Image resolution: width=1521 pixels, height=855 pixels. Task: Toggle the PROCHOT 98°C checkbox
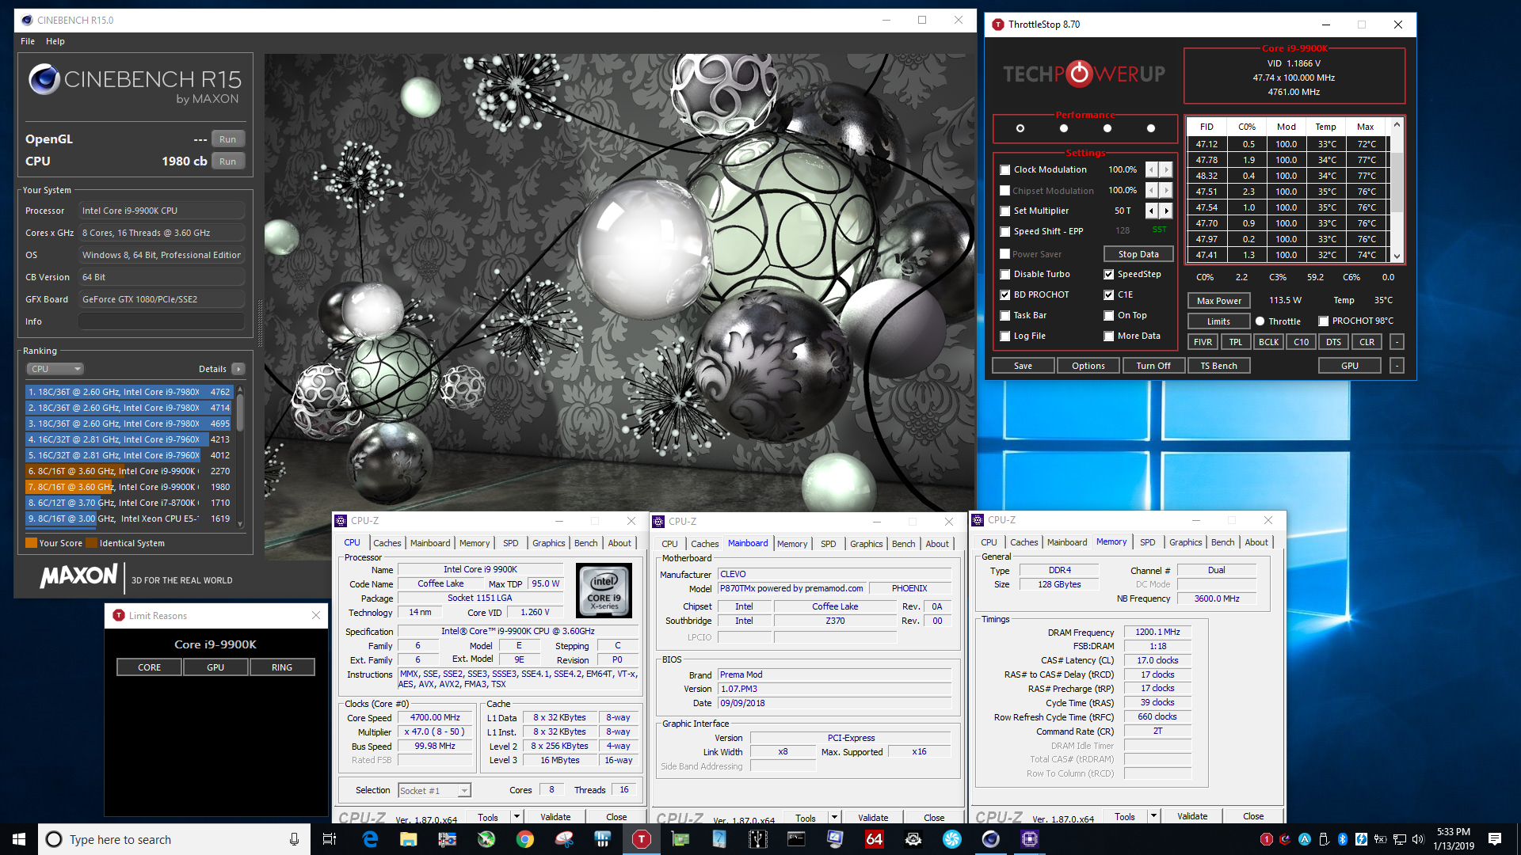point(1324,321)
